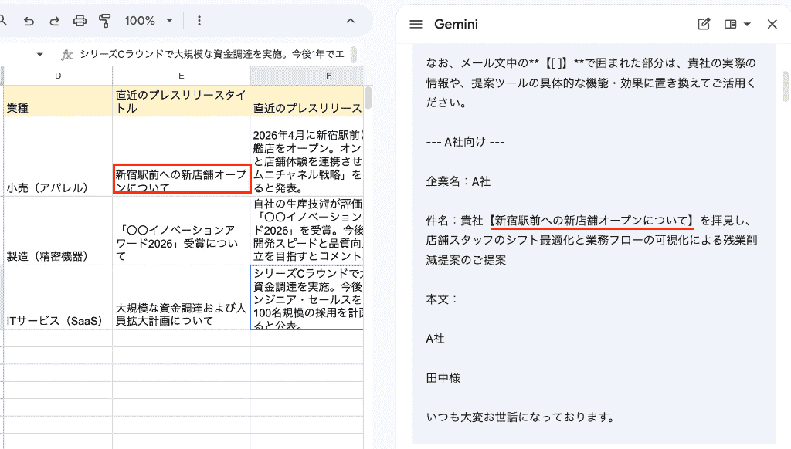
Task: Open the Gemini hamburger menu
Action: pos(416,24)
